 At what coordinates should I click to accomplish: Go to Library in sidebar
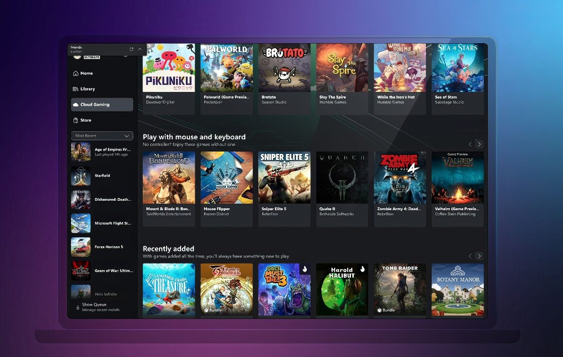(x=102, y=89)
